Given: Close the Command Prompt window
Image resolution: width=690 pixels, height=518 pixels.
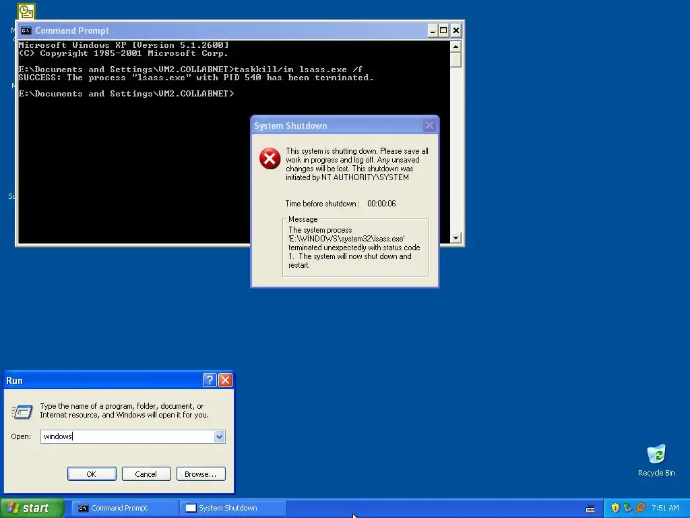Looking at the screenshot, I should point(456,31).
